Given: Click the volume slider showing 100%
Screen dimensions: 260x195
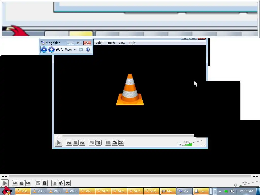Looking at the screenshot, I should (192, 144).
